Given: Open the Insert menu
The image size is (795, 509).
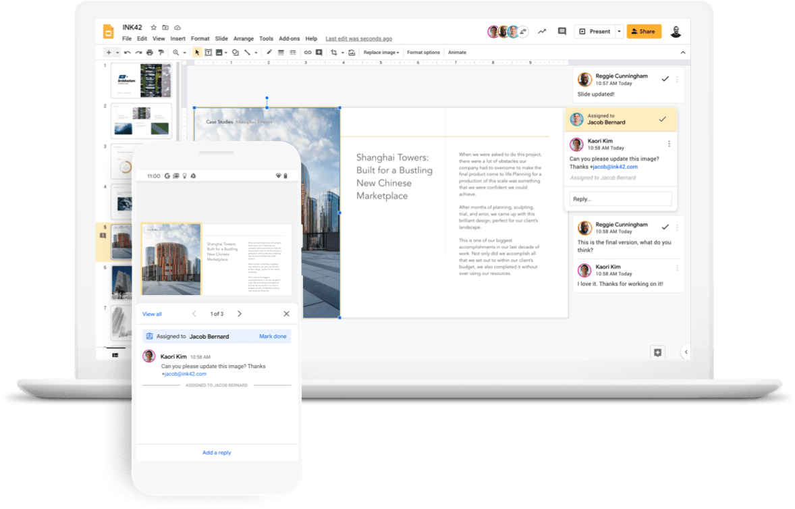Looking at the screenshot, I should point(178,38).
